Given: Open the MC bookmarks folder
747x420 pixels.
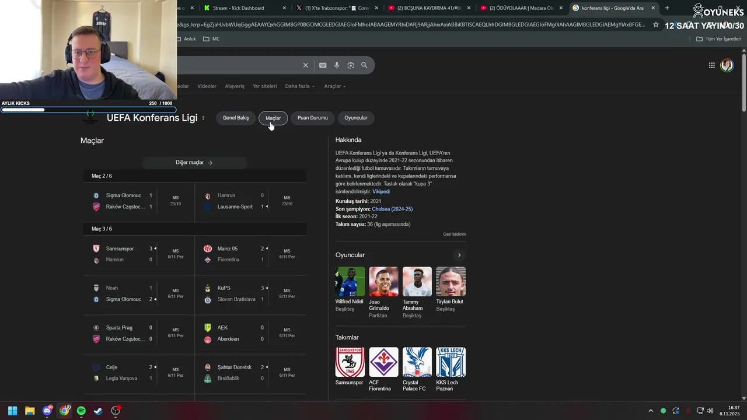Looking at the screenshot, I should [211, 39].
